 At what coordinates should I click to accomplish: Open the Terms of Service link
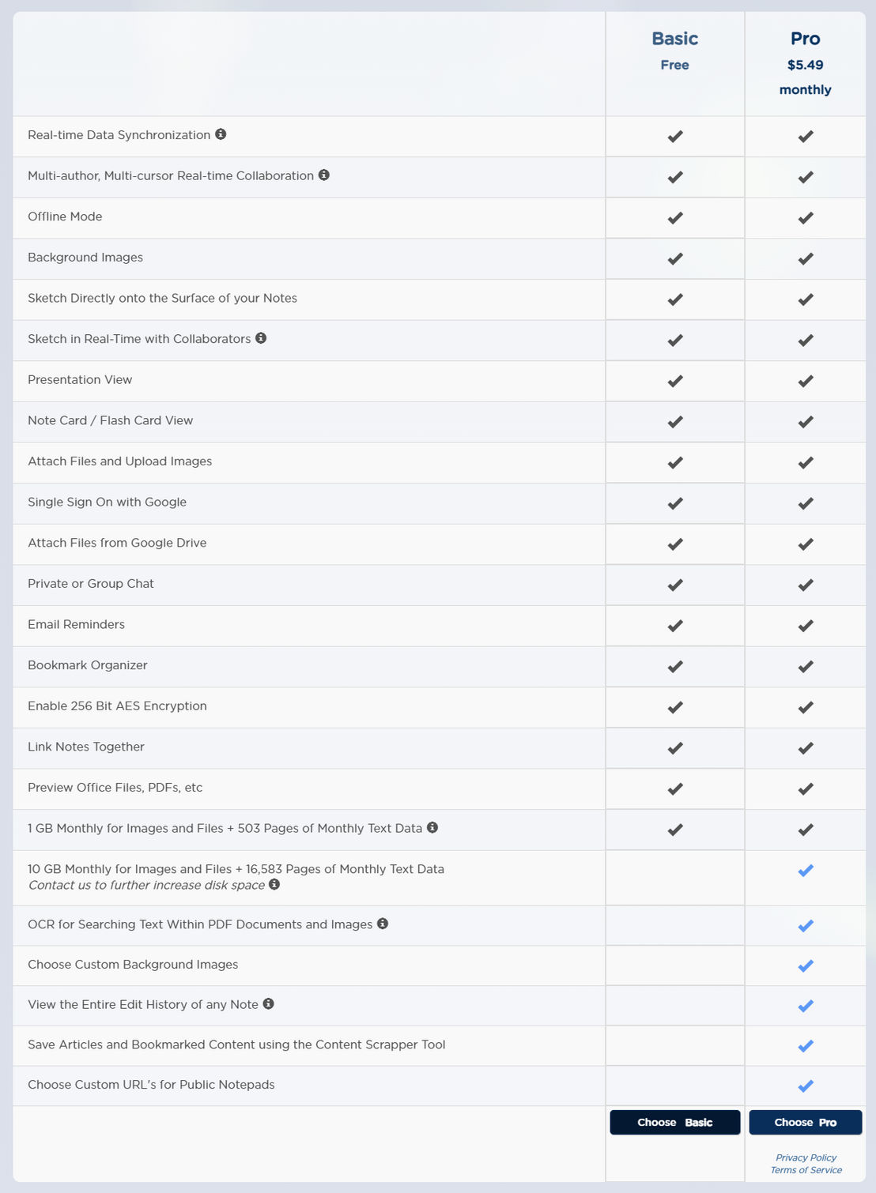(x=806, y=1170)
